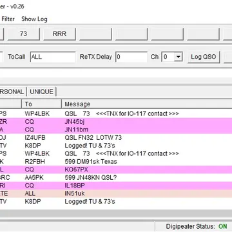This screenshot has width=232, height=232.
Task: Select the CQ row with JN45bj
Action: tap(116, 122)
